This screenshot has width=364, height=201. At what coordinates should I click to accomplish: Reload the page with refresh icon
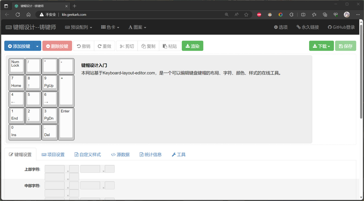18,14
